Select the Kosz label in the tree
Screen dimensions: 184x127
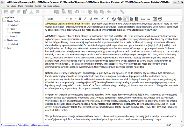point(9,48)
